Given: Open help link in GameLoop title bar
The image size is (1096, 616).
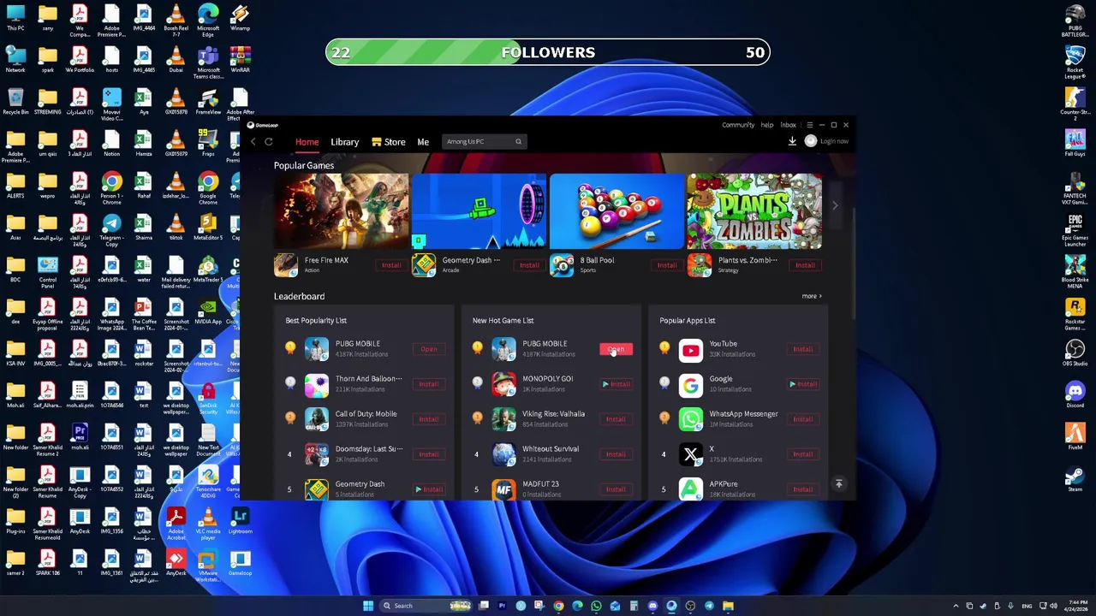Looking at the screenshot, I should pyautogui.click(x=767, y=125).
